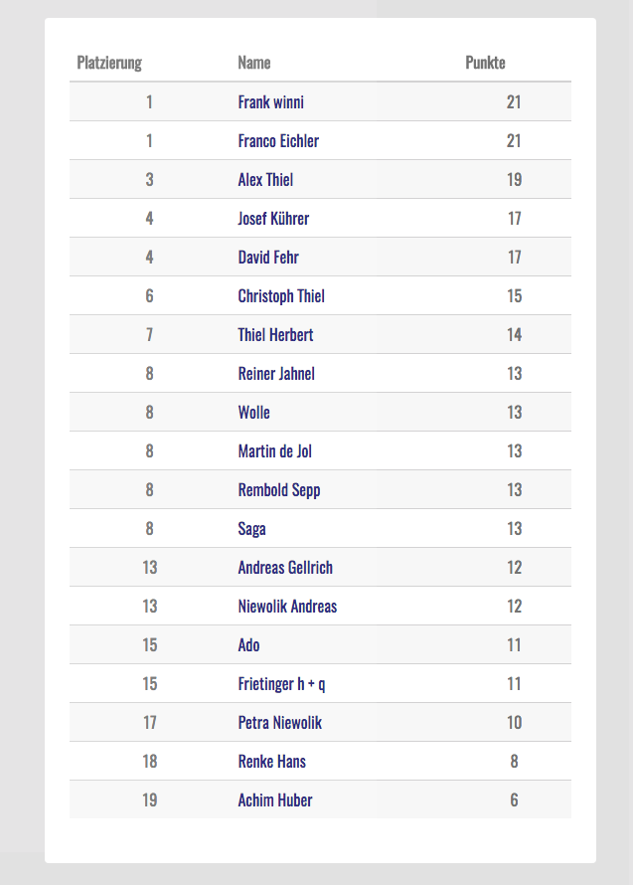Open the Christoph Thiel link
The width and height of the screenshot is (633, 885).
[281, 295]
